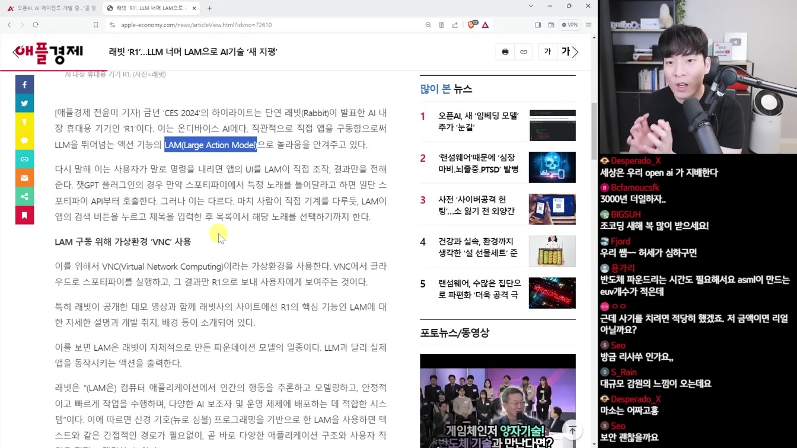The height and width of the screenshot is (448, 797).
Task: Click thumbnail of 임베딩 모델 news
Action: click(552, 125)
